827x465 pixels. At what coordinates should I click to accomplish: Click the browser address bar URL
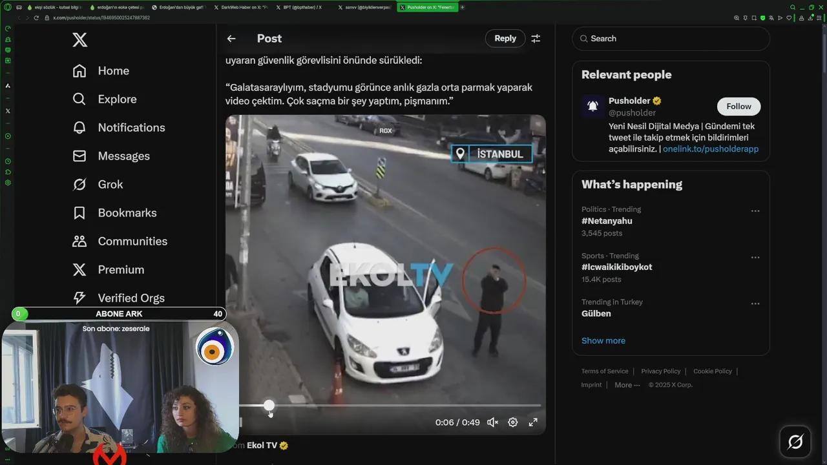coord(101,18)
